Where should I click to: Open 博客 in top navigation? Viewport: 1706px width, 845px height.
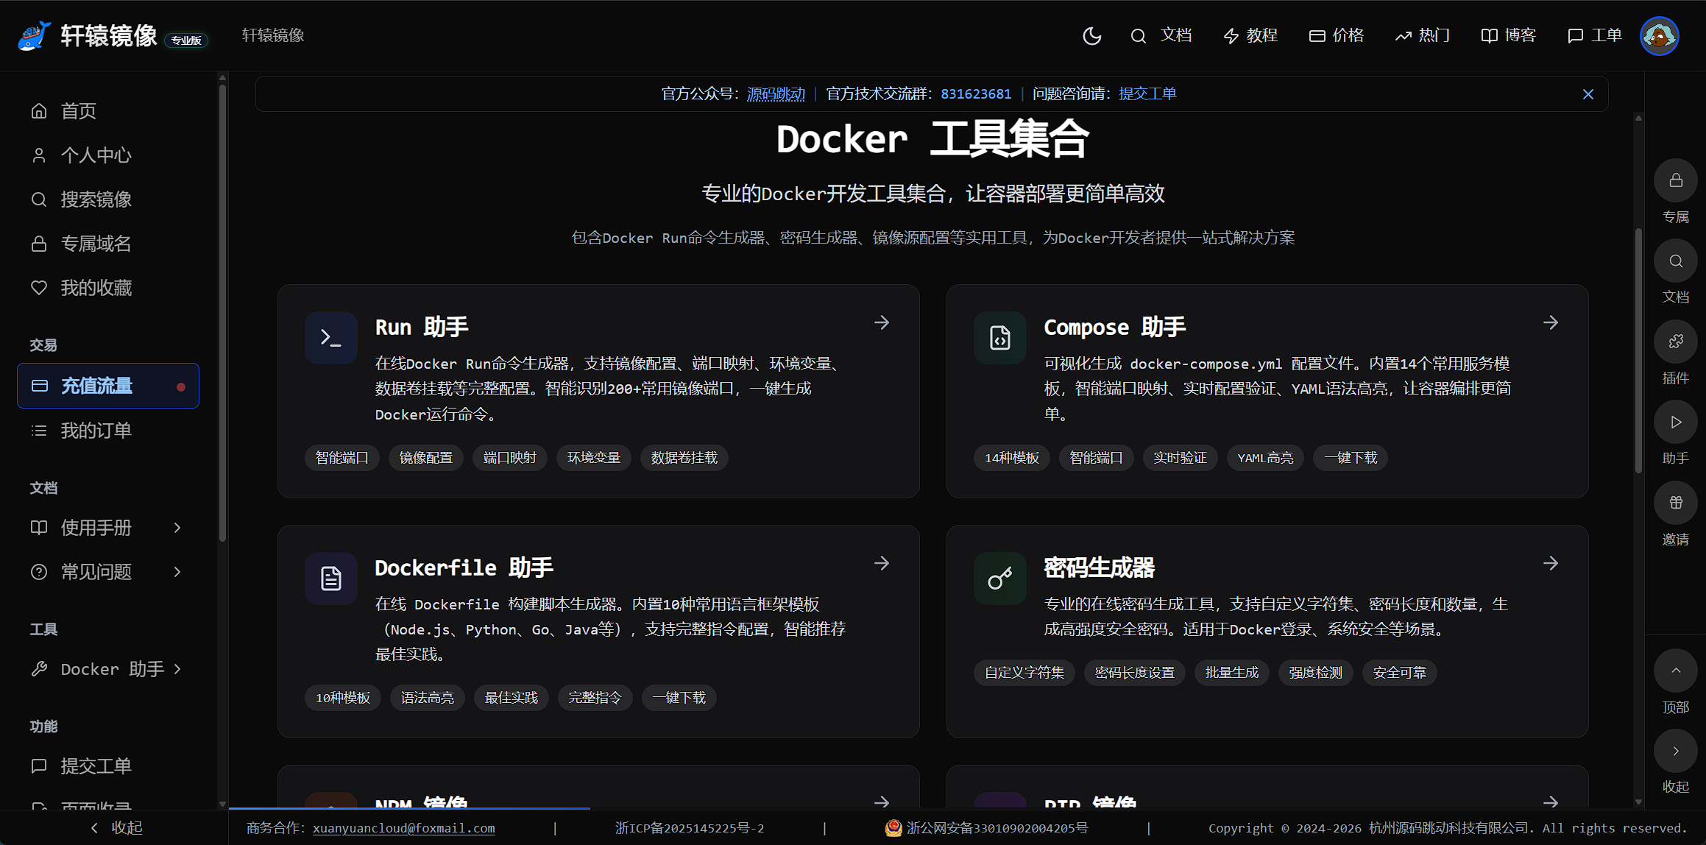pos(1508,35)
